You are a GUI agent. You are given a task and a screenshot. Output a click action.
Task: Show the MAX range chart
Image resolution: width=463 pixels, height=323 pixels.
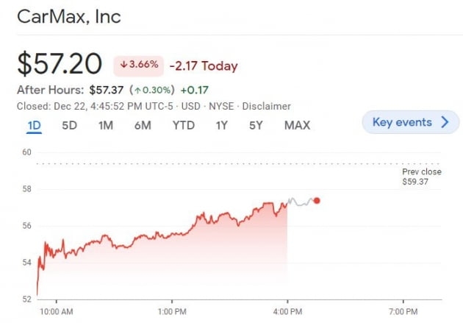click(x=297, y=125)
